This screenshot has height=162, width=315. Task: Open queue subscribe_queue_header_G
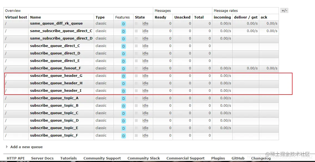click(x=56, y=75)
